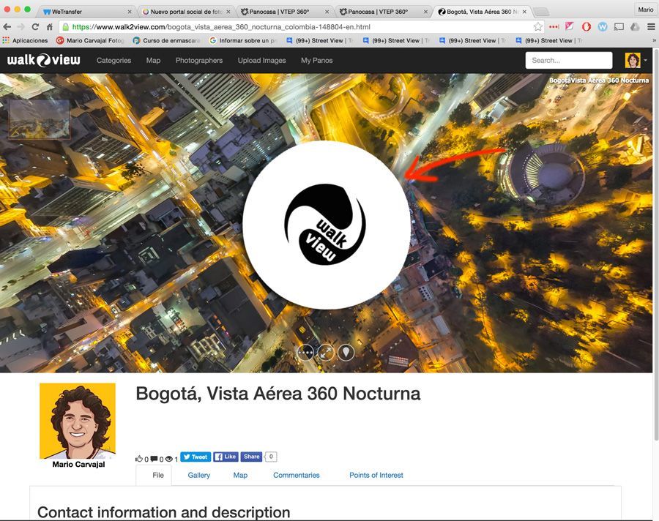This screenshot has width=659, height=521.
Task: Open the Aplicaciones apps shortcut
Action: (x=25, y=40)
